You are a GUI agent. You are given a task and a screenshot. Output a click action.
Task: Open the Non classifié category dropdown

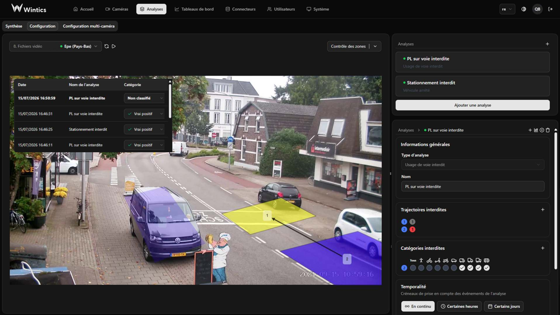[x=144, y=98]
